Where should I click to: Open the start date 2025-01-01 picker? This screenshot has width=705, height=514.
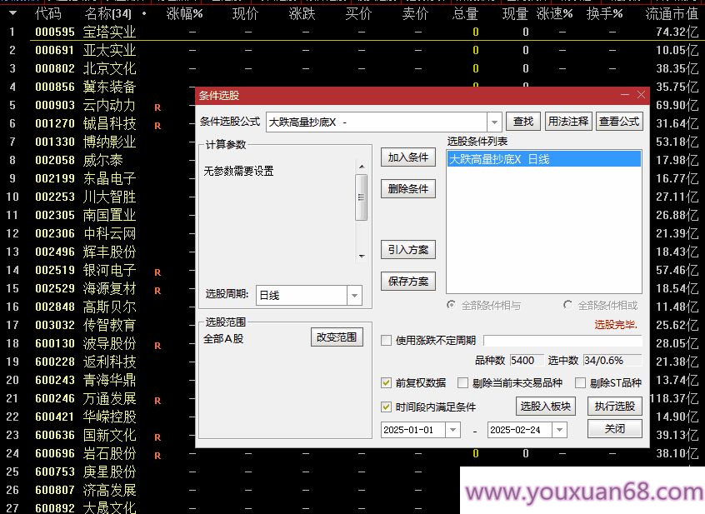coord(452,430)
